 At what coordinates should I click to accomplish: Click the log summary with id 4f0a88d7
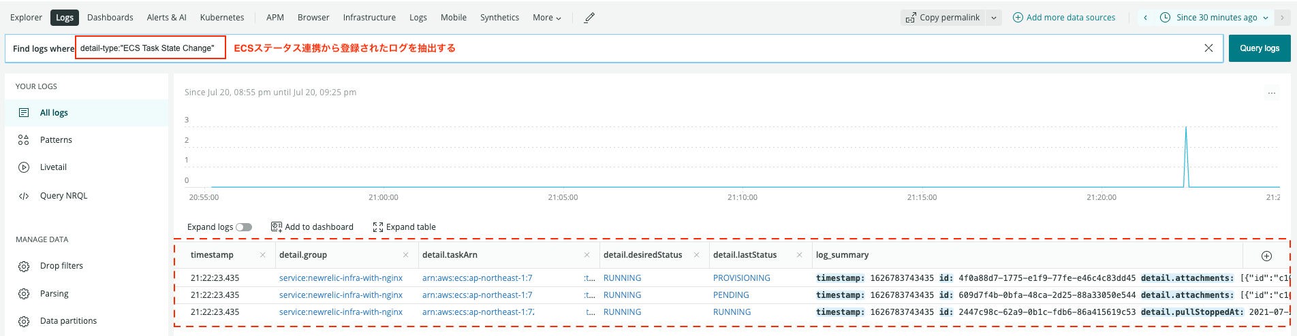[1052, 278]
